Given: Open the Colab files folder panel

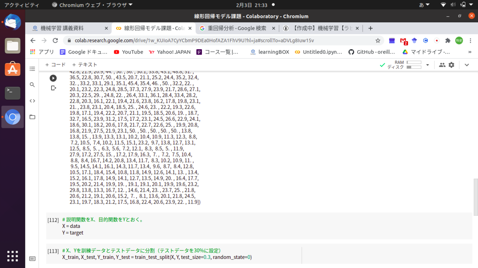Looking at the screenshot, I should coord(32,117).
